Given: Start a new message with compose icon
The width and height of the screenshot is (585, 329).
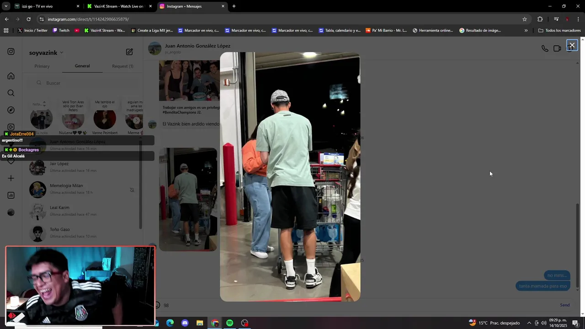Looking at the screenshot, I should [x=129, y=52].
